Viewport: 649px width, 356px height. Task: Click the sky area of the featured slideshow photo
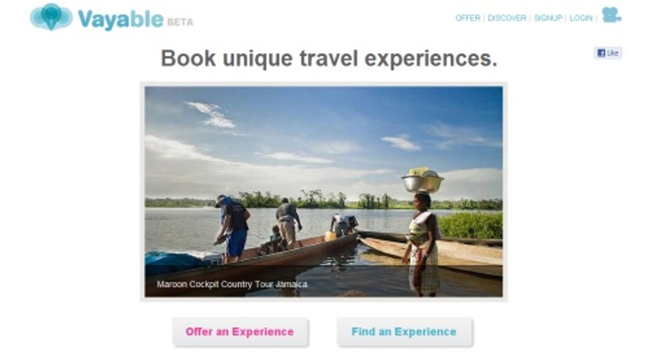pos(323,130)
